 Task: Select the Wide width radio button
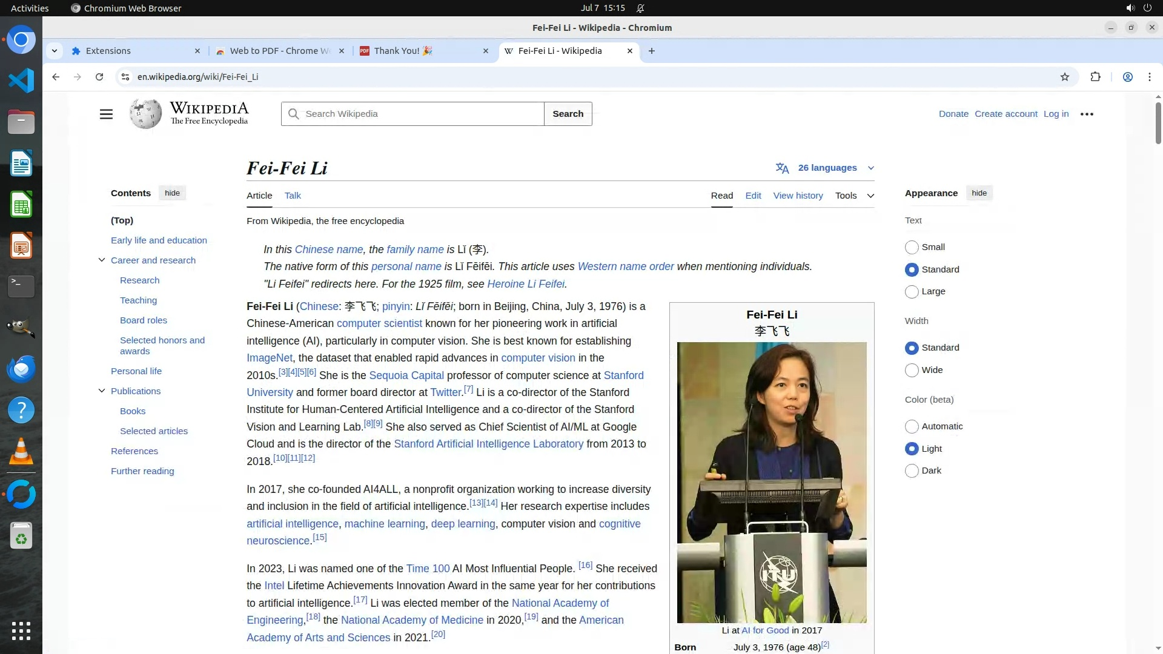tap(912, 370)
